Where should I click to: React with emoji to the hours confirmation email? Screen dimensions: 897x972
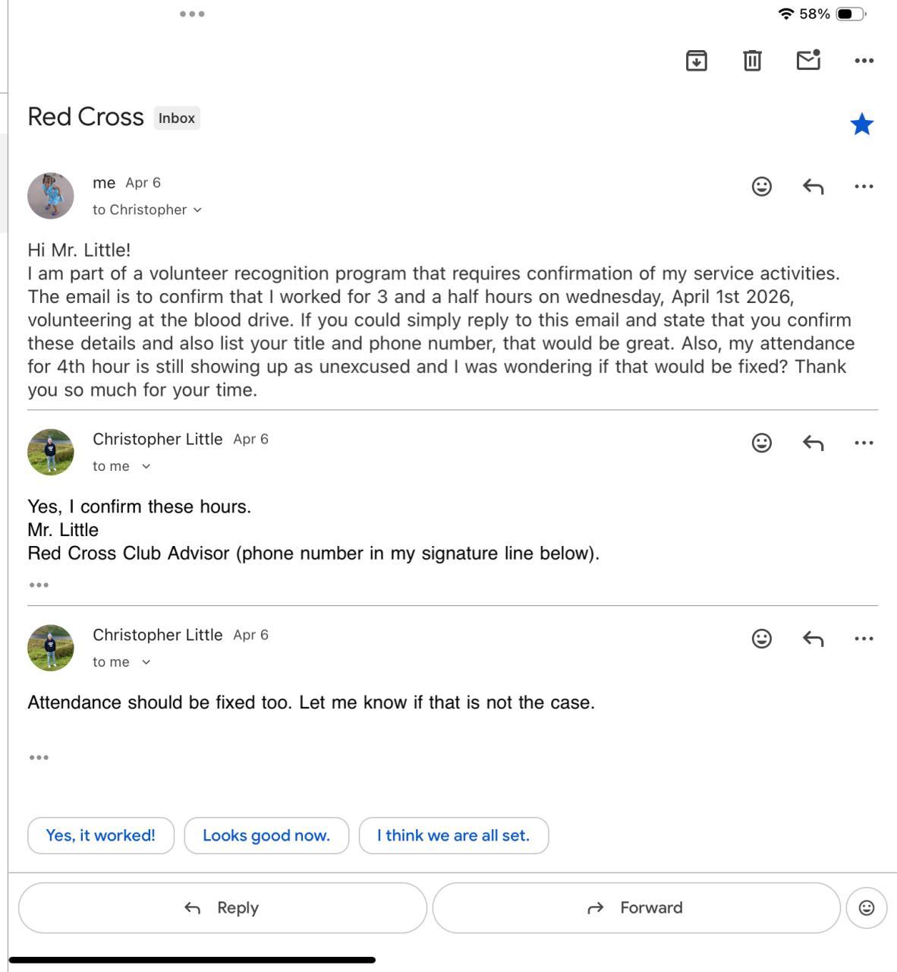[761, 443]
